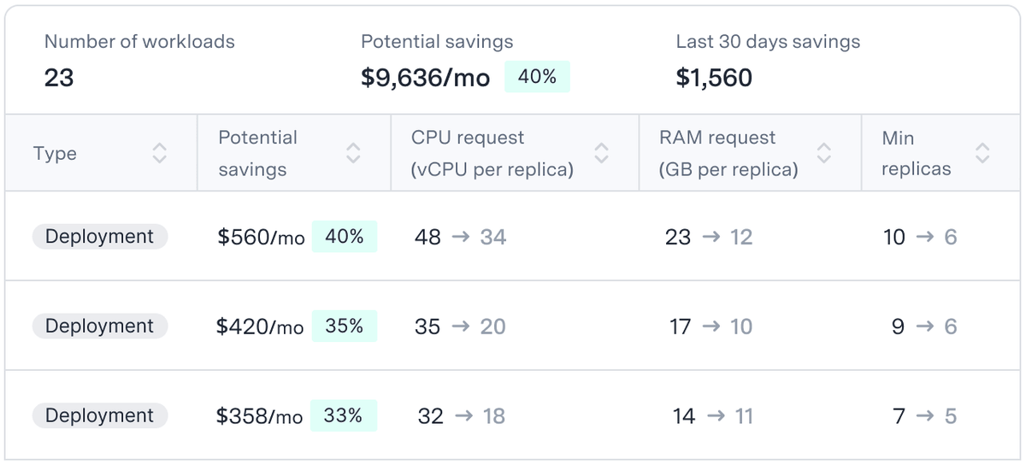Sort by Min replicas column icon

pyautogui.click(x=983, y=153)
